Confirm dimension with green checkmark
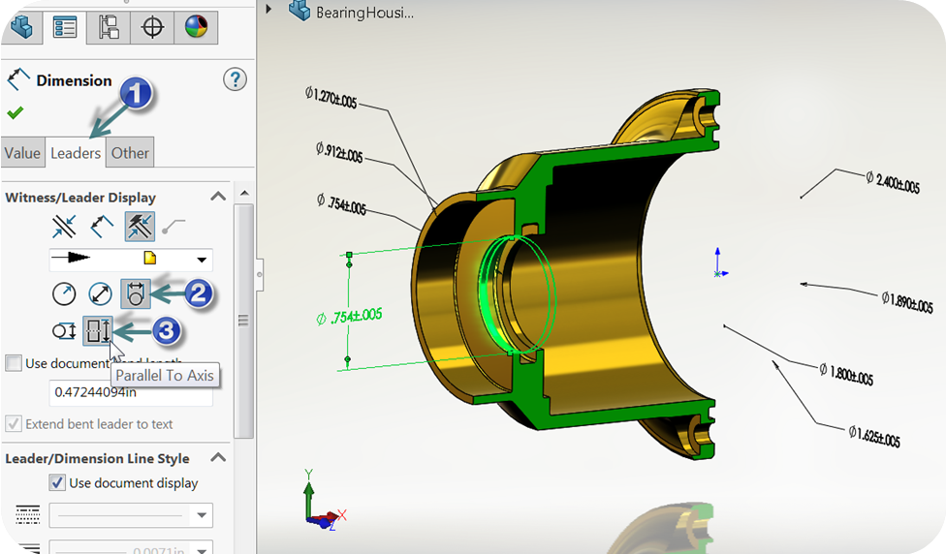This screenshot has height=554, width=946. coord(16,112)
